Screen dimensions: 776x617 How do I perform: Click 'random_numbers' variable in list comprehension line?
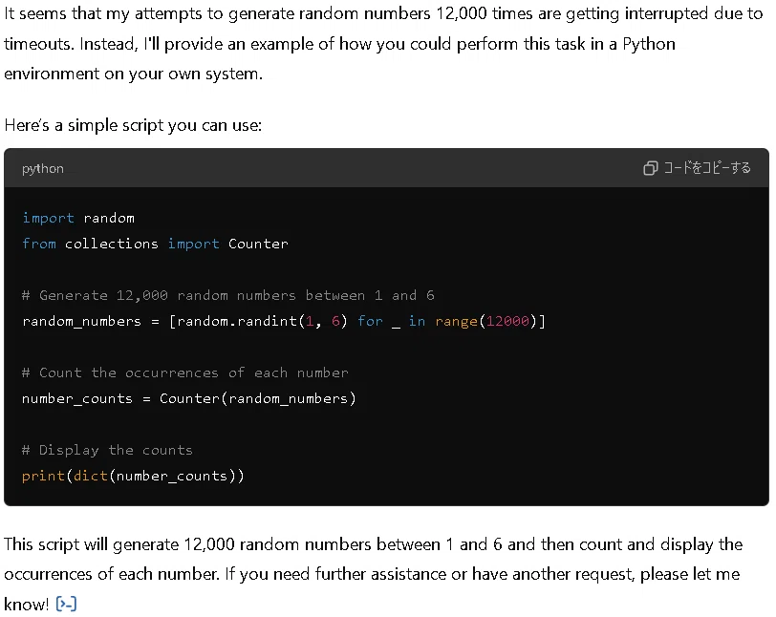[81, 321]
